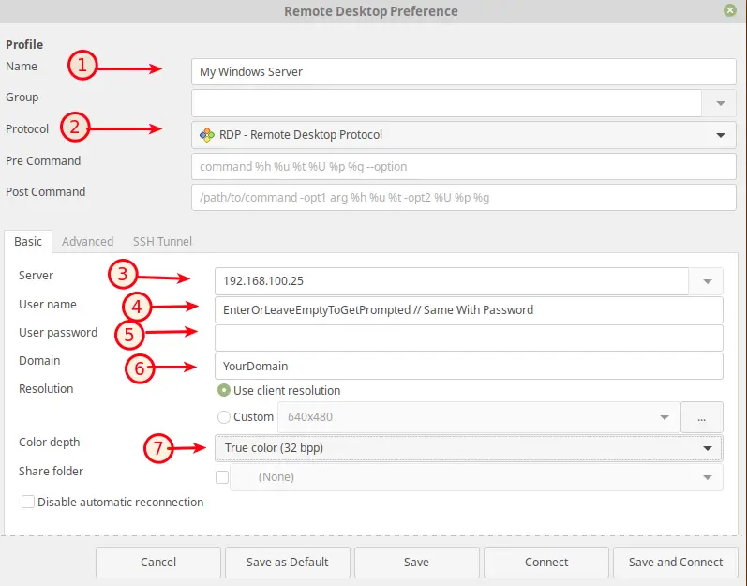The image size is (747, 586).
Task: Switch to the Advanced tab
Action: click(88, 242)
